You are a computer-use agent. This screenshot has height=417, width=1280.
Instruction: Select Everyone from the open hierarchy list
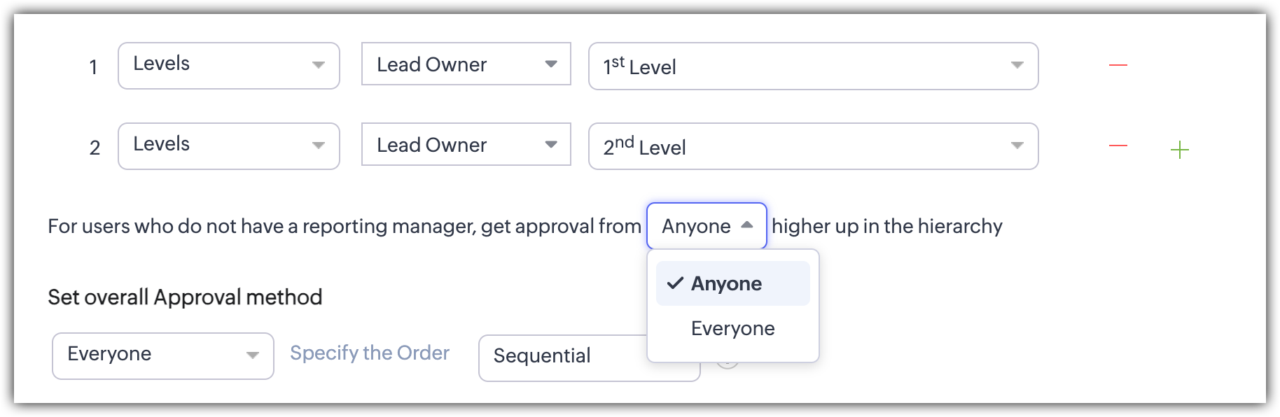(732, 329)
